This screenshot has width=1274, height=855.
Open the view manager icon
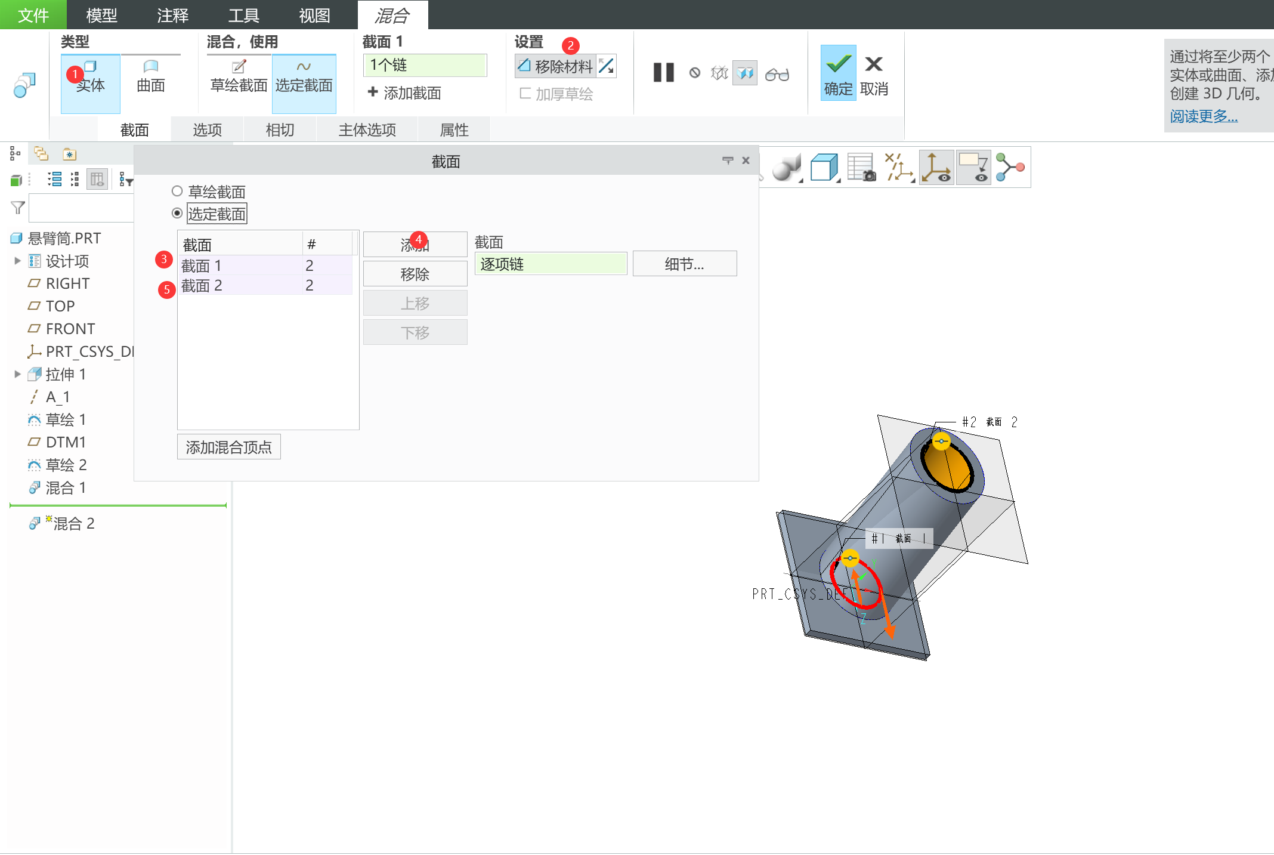click(x=861, y=168)
